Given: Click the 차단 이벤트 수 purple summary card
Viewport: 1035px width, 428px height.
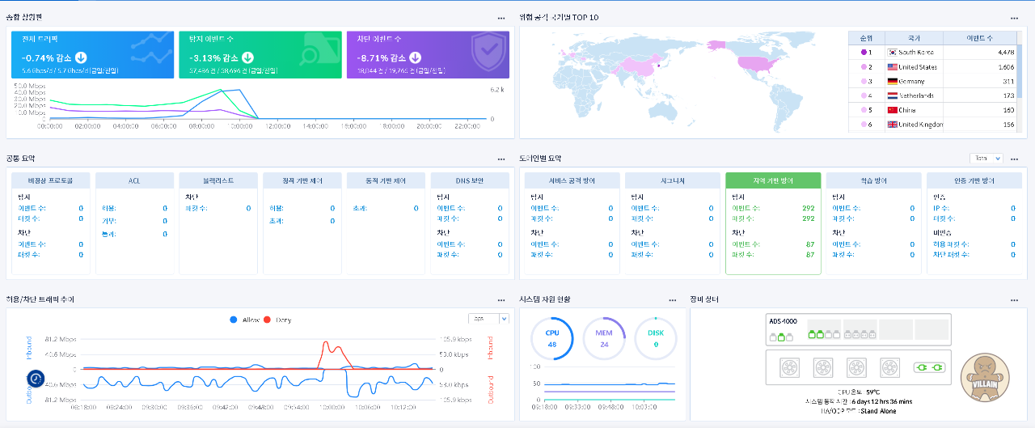Looking at the screenshot, I should (x=428, y=55).
